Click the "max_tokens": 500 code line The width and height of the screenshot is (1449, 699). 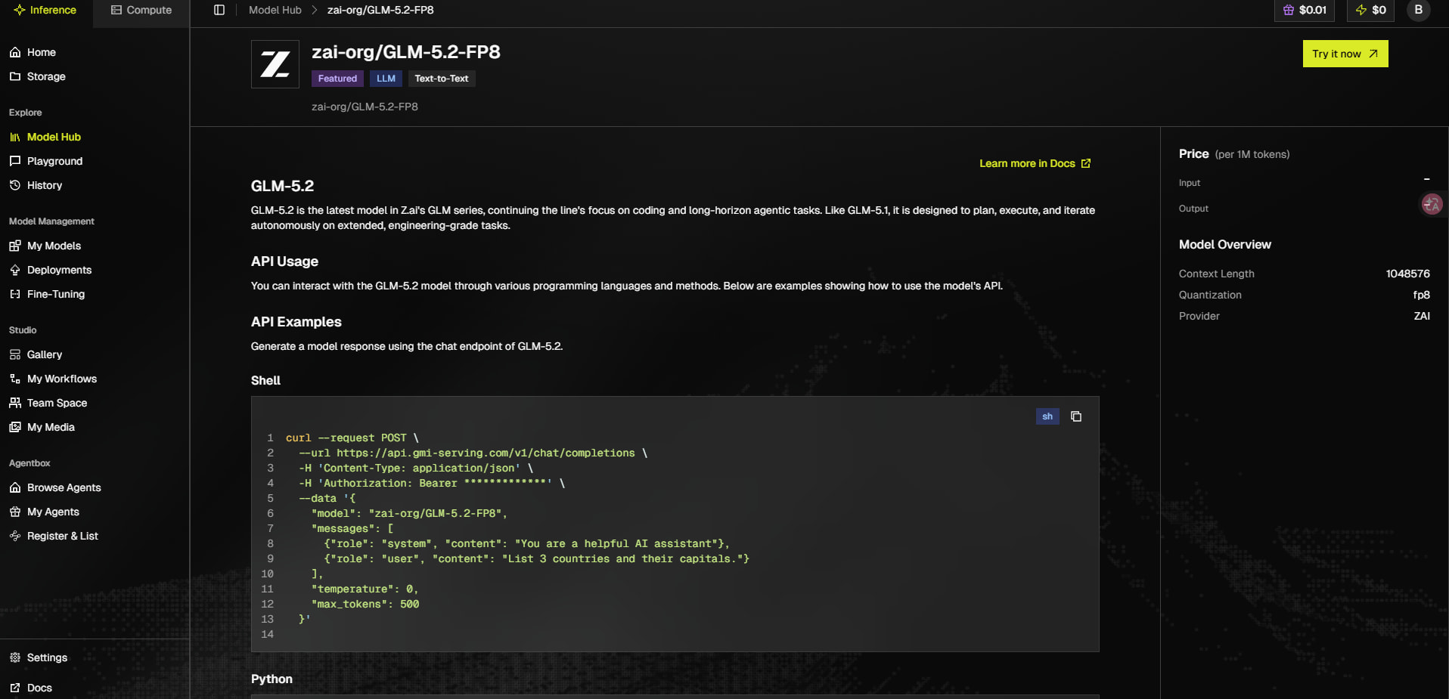tap(365, 604)
